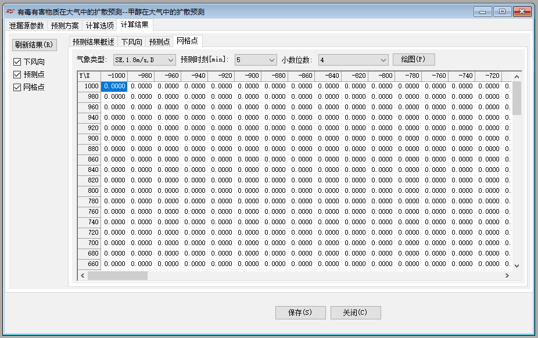Maximize the window

(503, 12)
